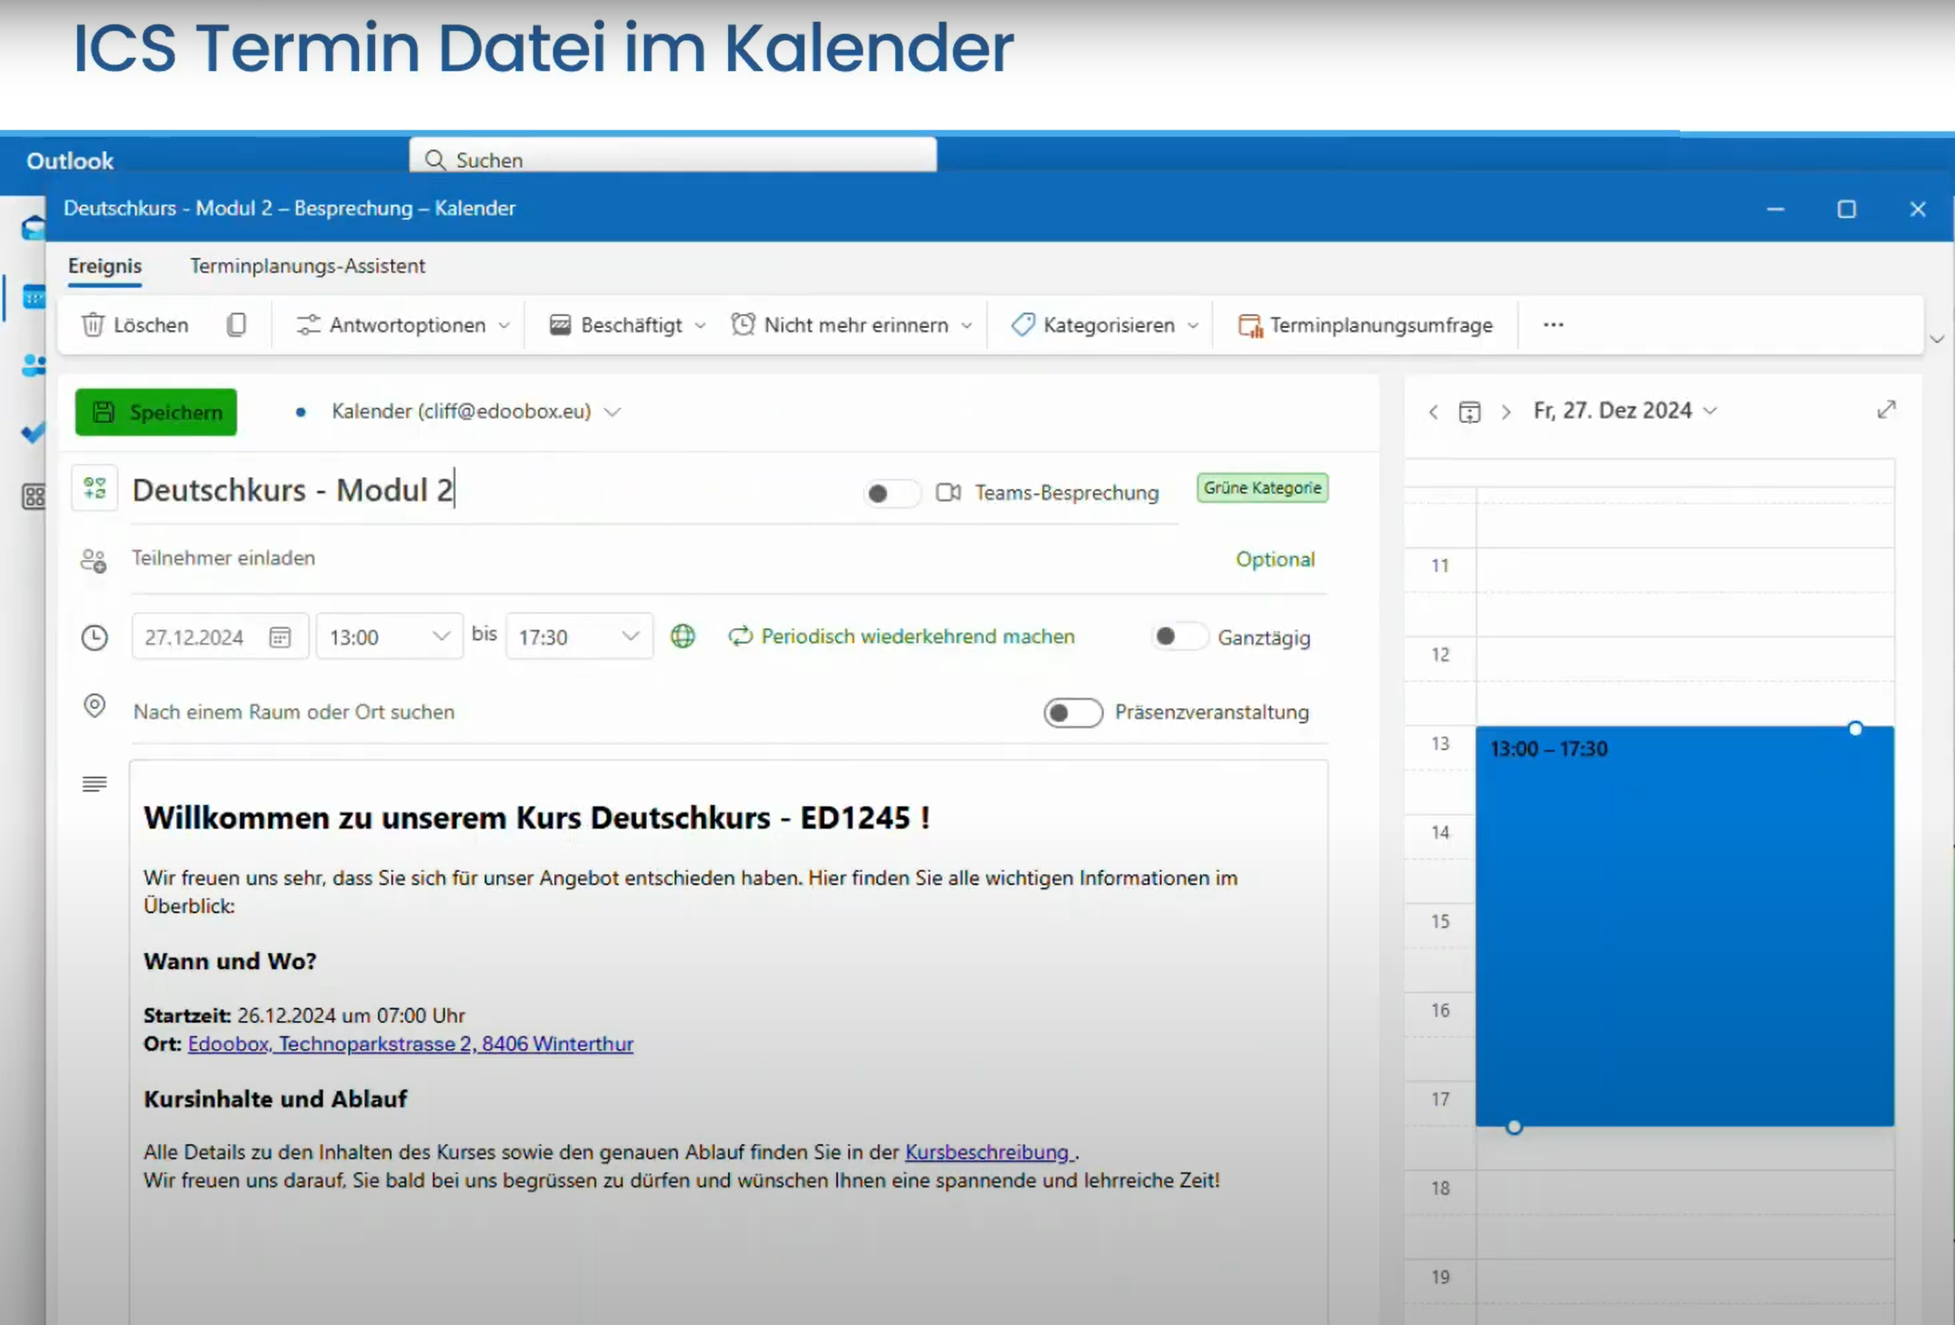The width and height of the screenshot is (1955, 1325).
Task: Click the copy icon next to Löschen
Action: 237,325
